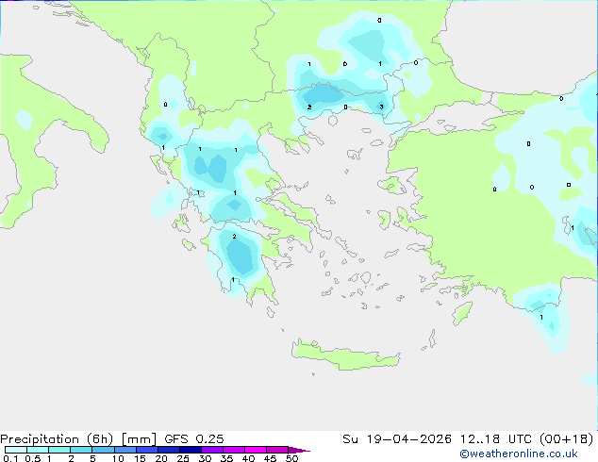This screenshot has width=598, height=462.
Task: Pick the 10–15 mm legend swatch
Action: 125,450
